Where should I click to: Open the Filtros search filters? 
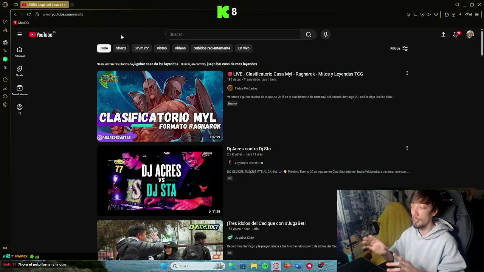[399, 48]
